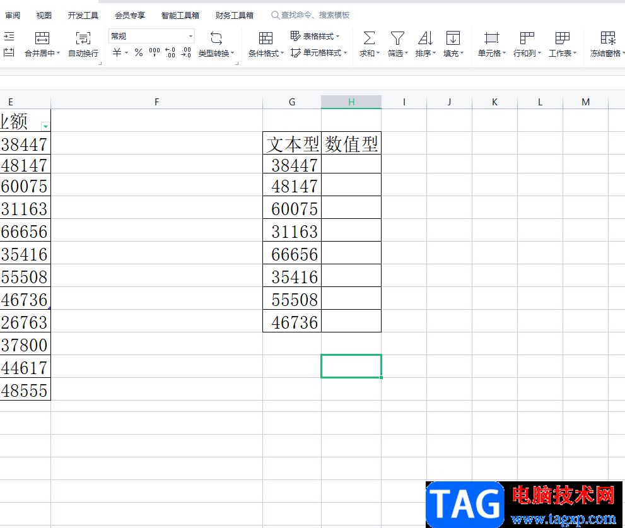Screen dimensions: 625x528
Task: Expand Conditional Formatting dropdown arrow
Action: [282, 53]
